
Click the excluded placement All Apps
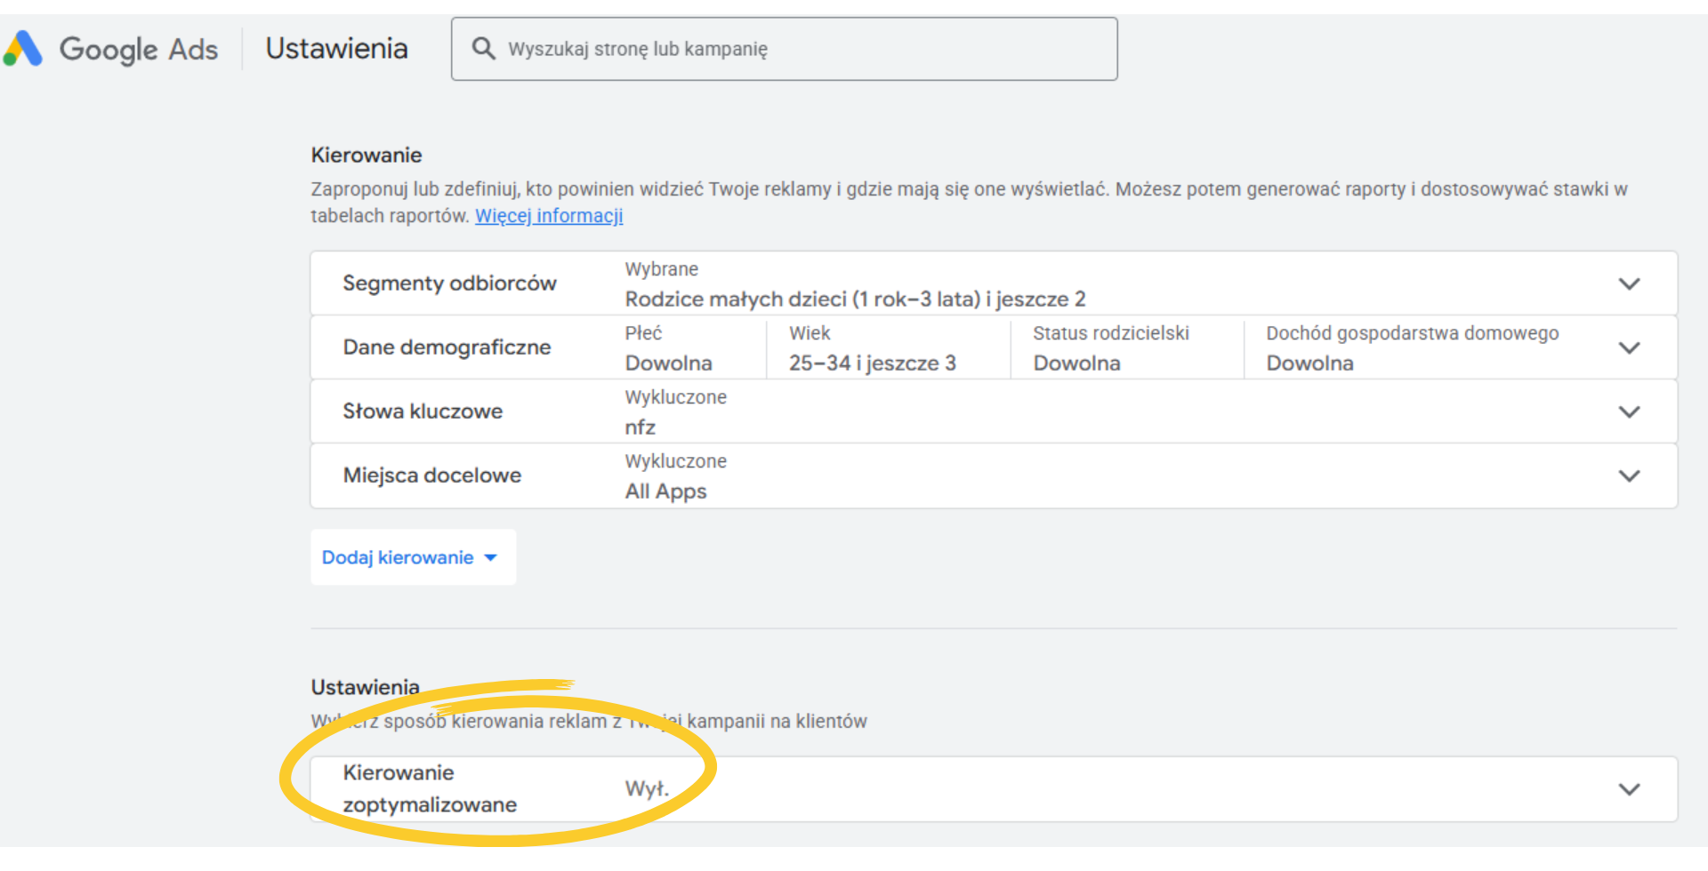click(665, 491)
